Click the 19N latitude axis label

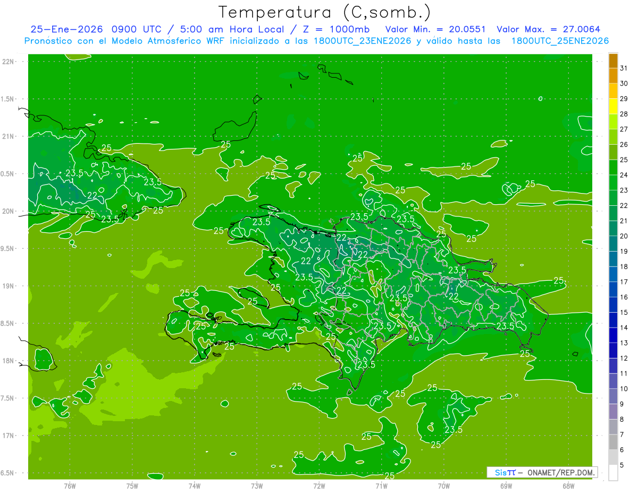coord(9,286)
